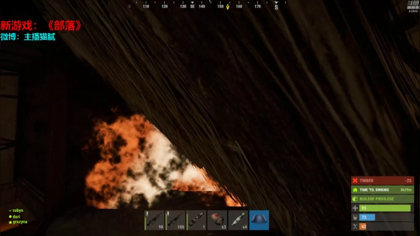Equip the rocket launcher hotbar slot
The width and height of the screenshot is (420, 236).
click(197, 220)
